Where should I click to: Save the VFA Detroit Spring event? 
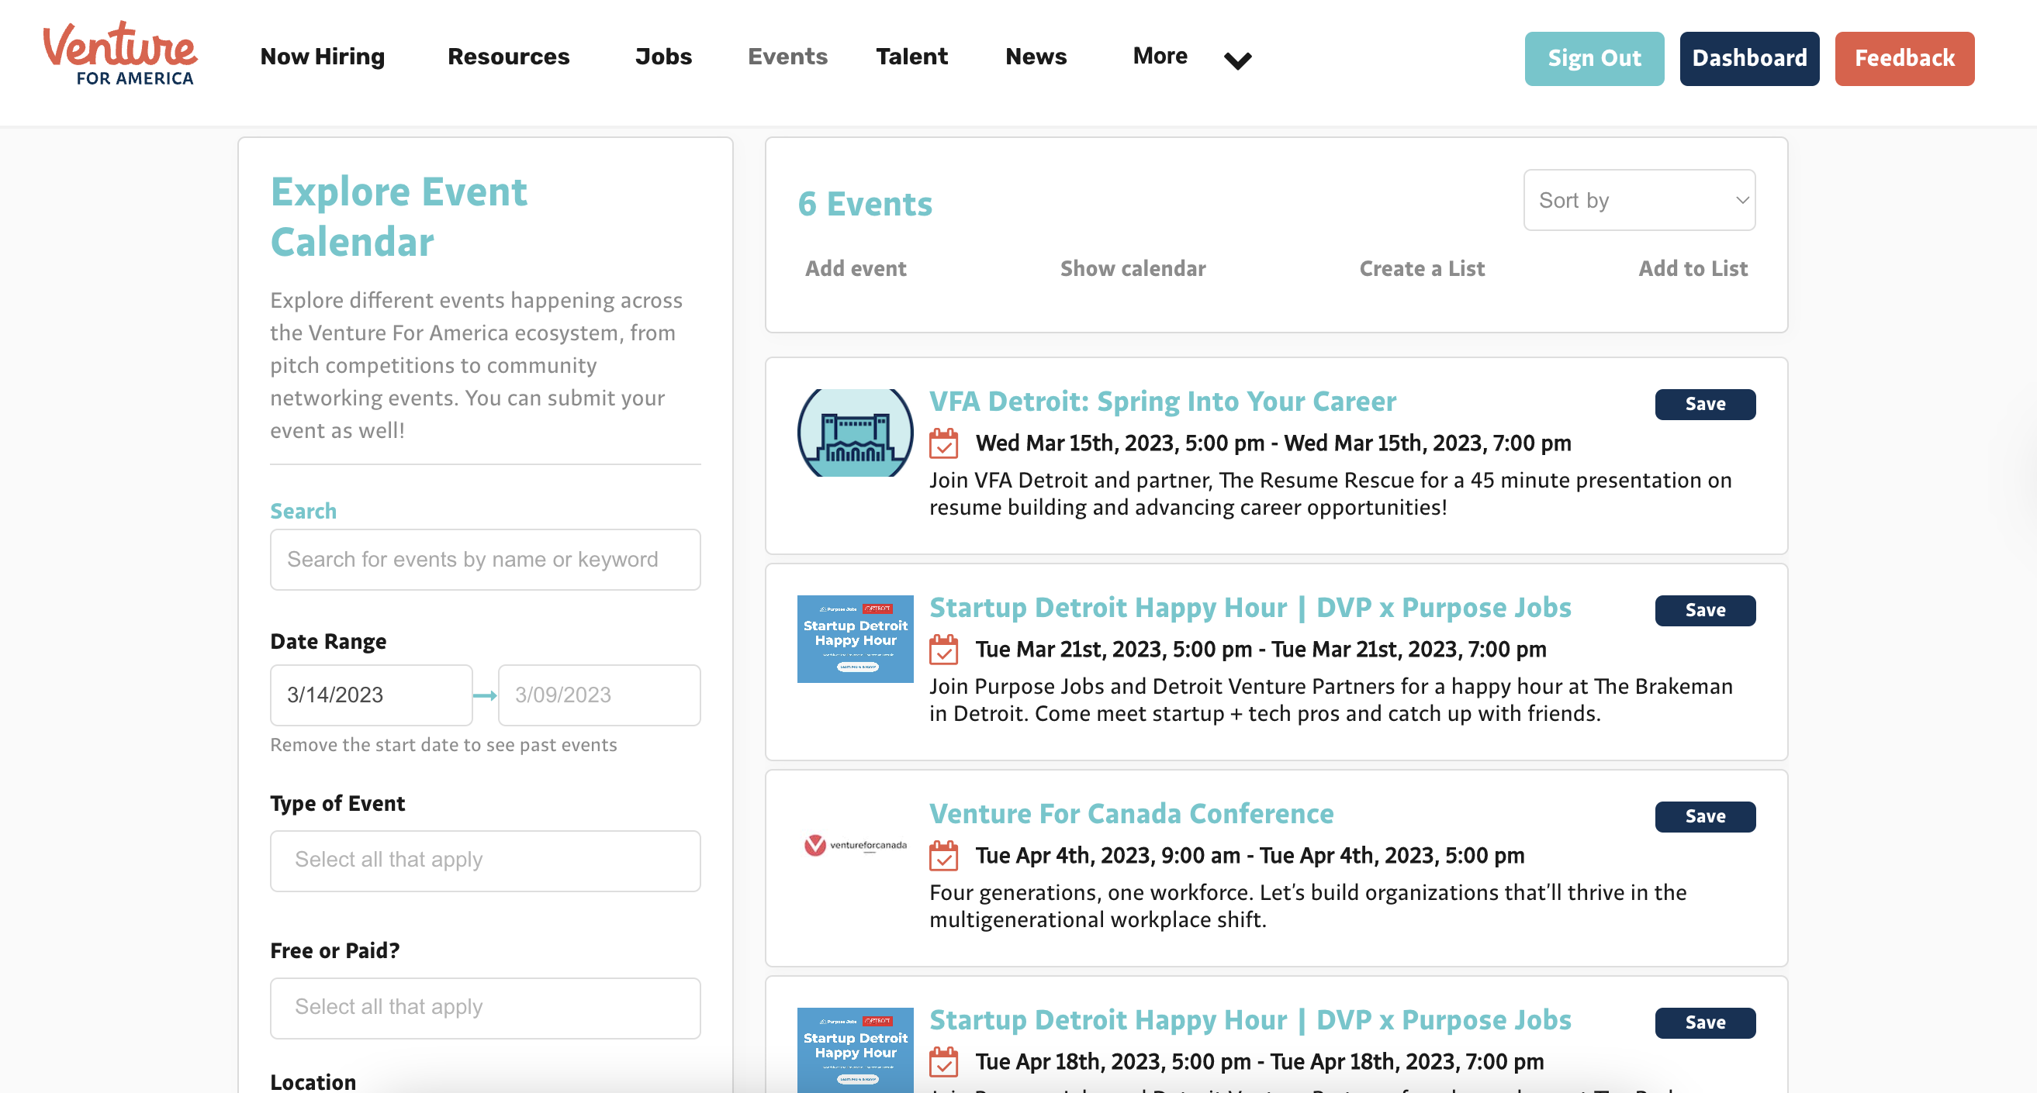1705,404
